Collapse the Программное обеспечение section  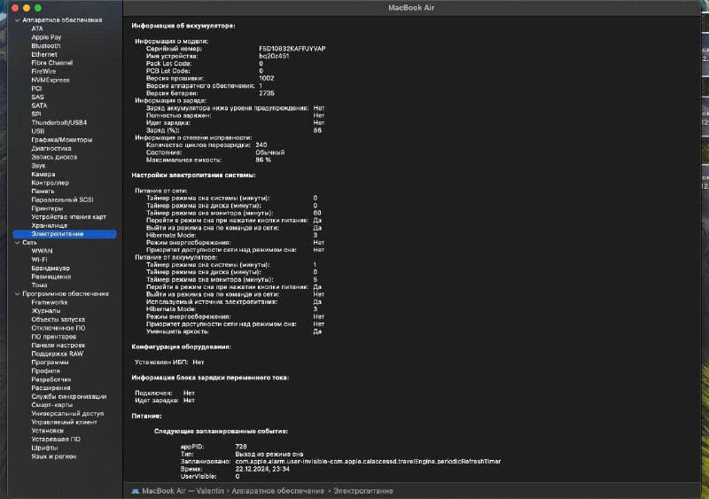(x=17, y=293)
